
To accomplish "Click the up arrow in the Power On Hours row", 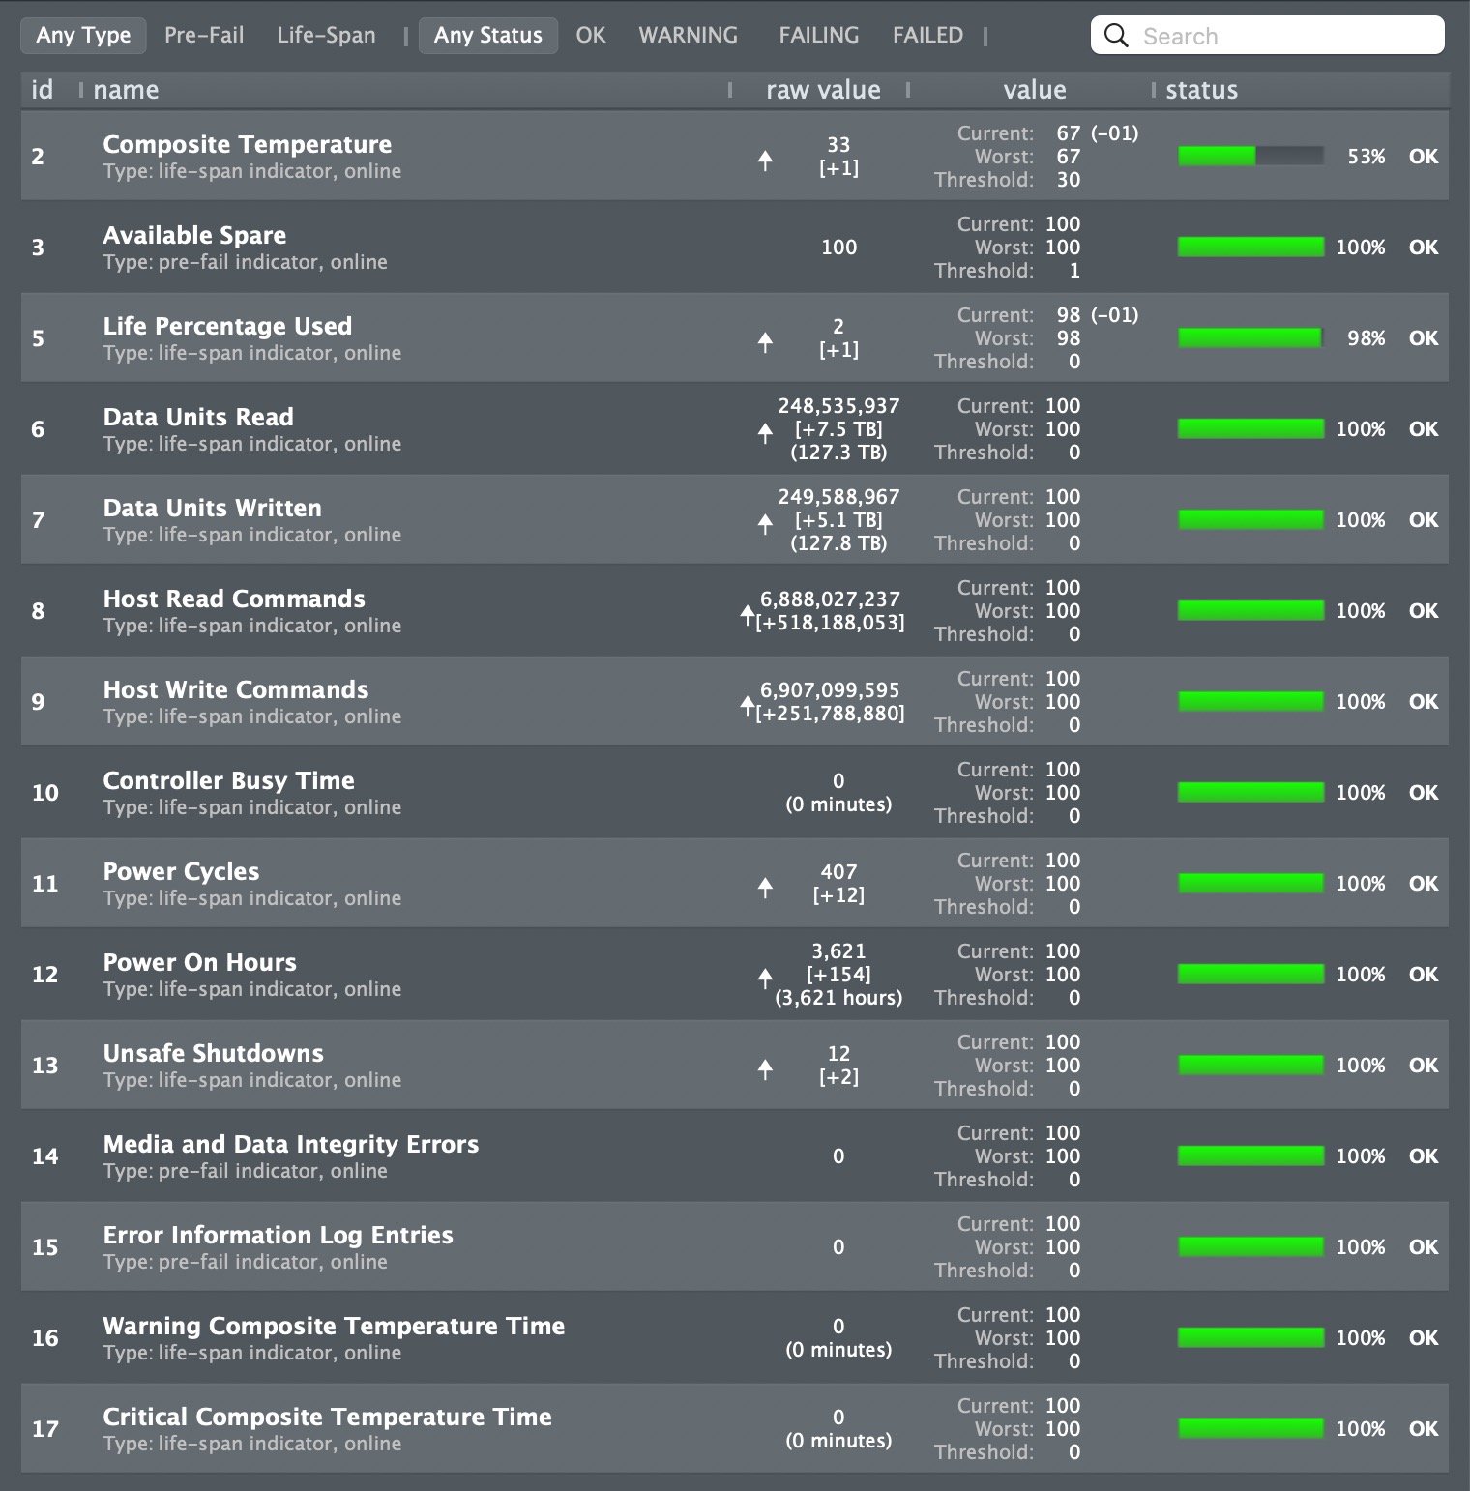I will click(x=765, y=979).
